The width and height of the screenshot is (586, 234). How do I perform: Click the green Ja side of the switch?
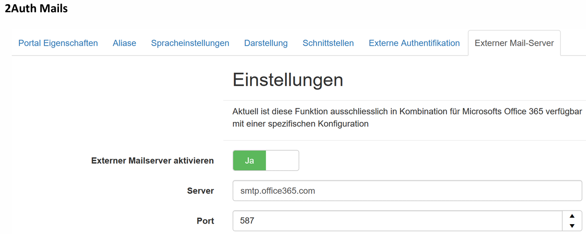point(250,161)
